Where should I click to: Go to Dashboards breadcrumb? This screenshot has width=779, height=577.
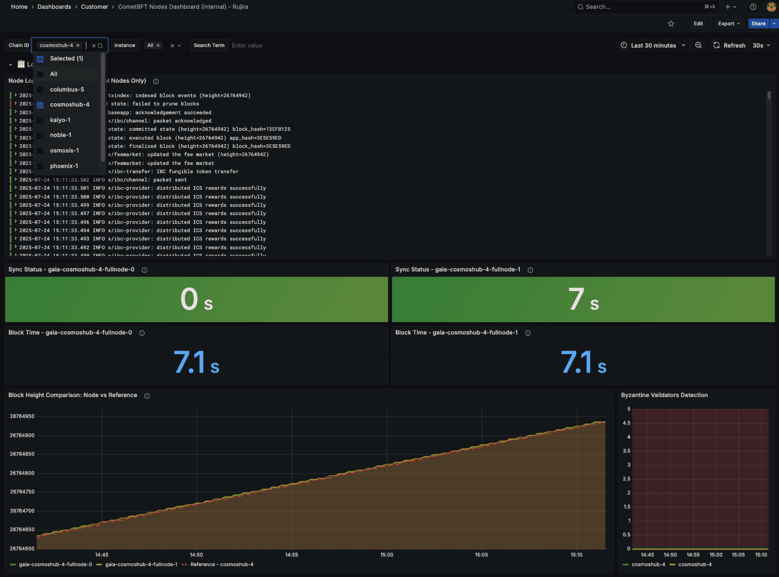pyautogui.click(x=54, y=7)
